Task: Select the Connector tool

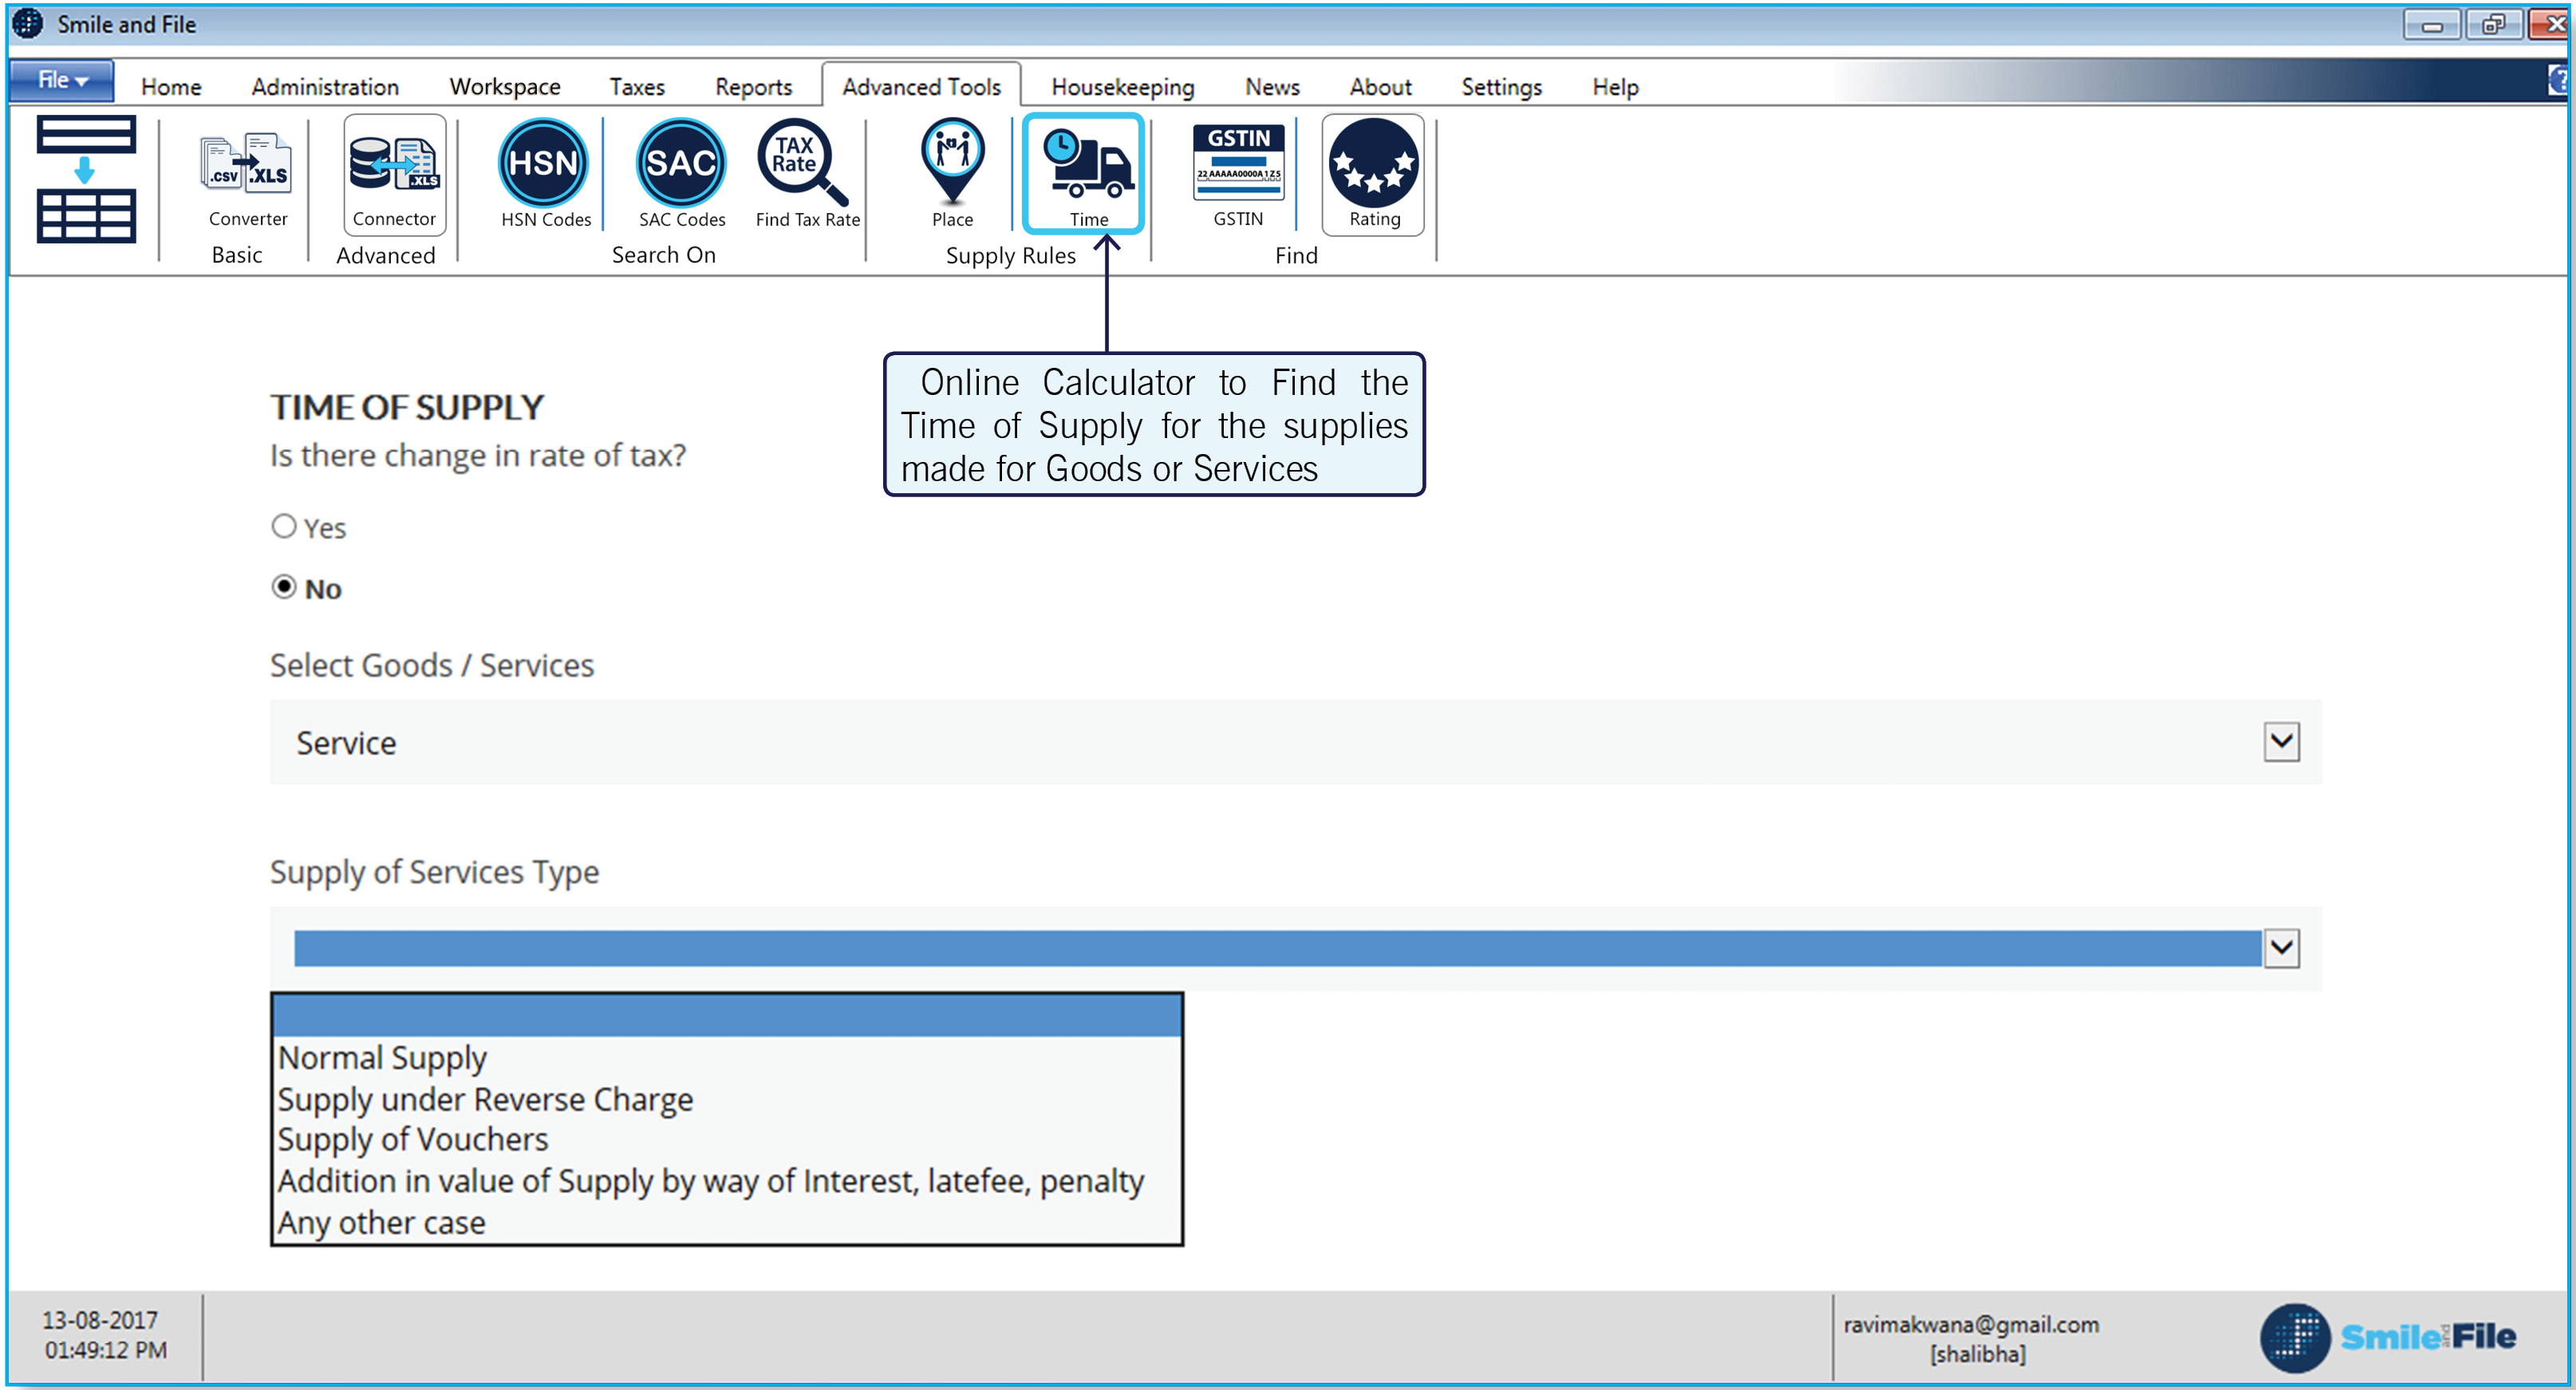Action: [x=393, y=175]
